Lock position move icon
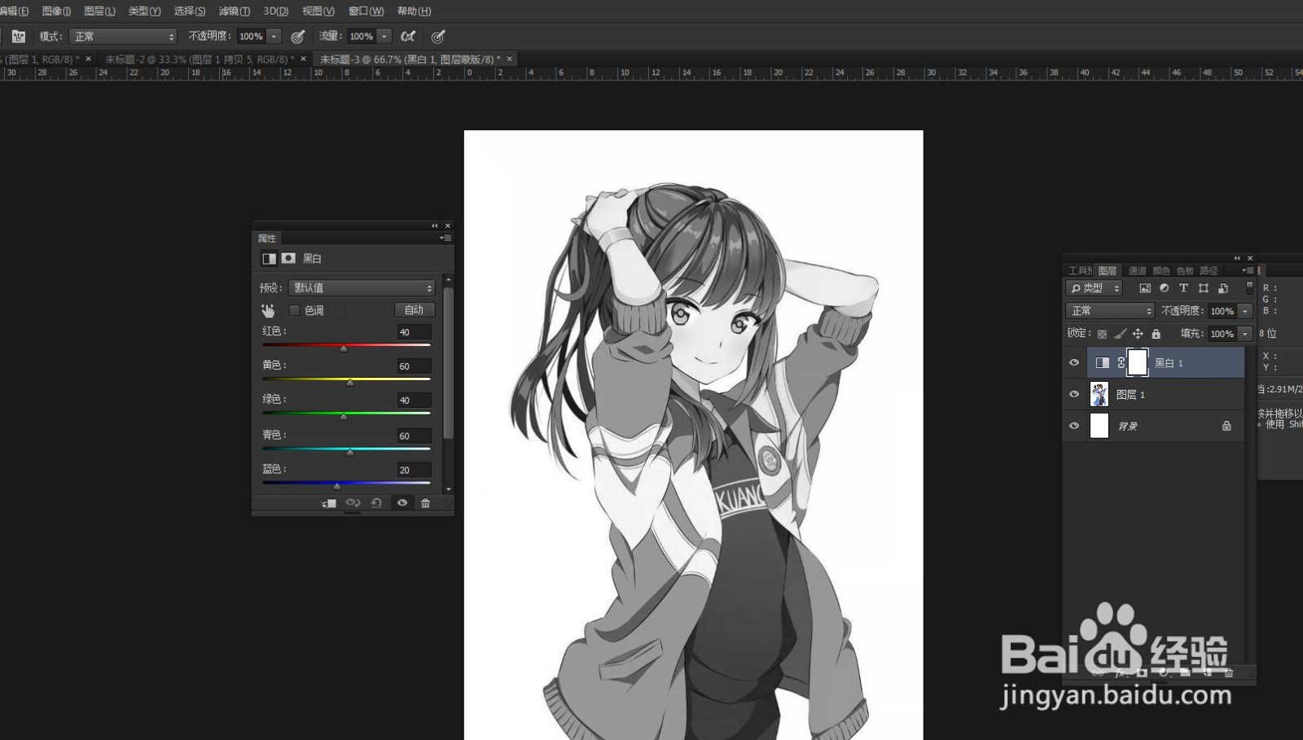Screen dimensions: 1303x740 1138,334
